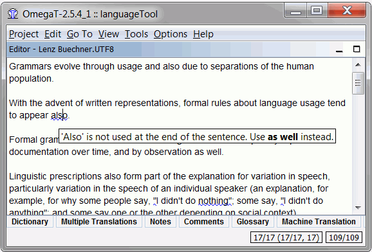Viewport: 372px width, 252px height.
Task: Click the '109/109' status indicator
Action: [x=344, y=238]
